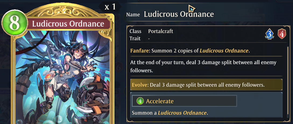
Task: Select the end of your turn effect text
Action: tap(203, 66)
